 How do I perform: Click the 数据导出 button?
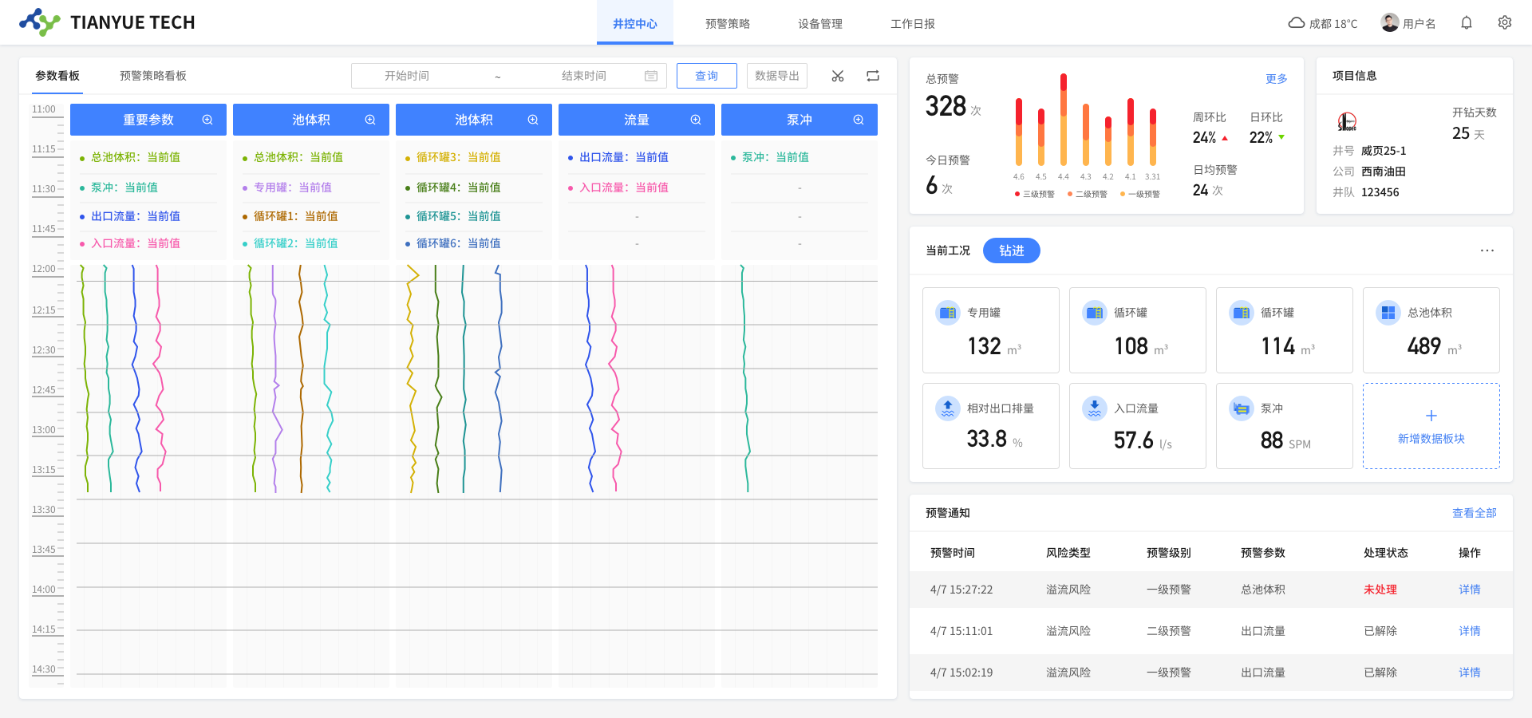click(x=777, y=76)
